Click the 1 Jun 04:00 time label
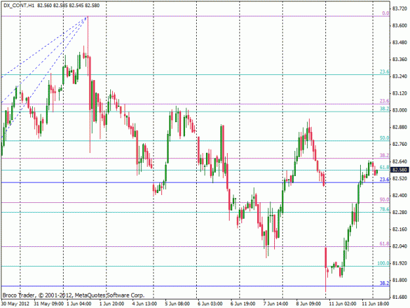 [79, 303]
